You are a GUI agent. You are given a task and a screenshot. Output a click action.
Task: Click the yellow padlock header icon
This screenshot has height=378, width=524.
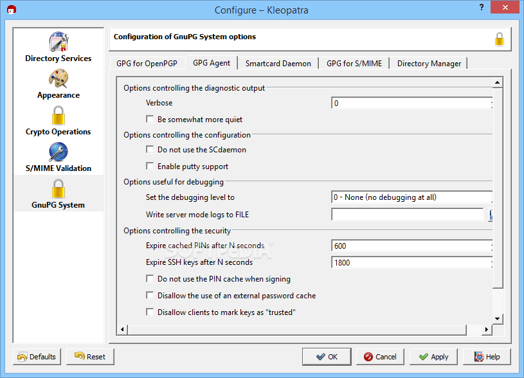tap(500, 39)
